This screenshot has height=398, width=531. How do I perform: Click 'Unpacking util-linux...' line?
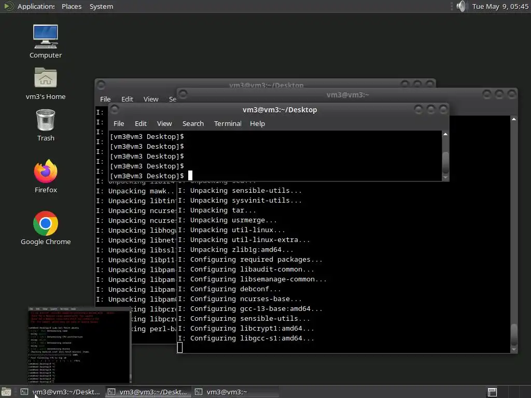tap(232, 230)
